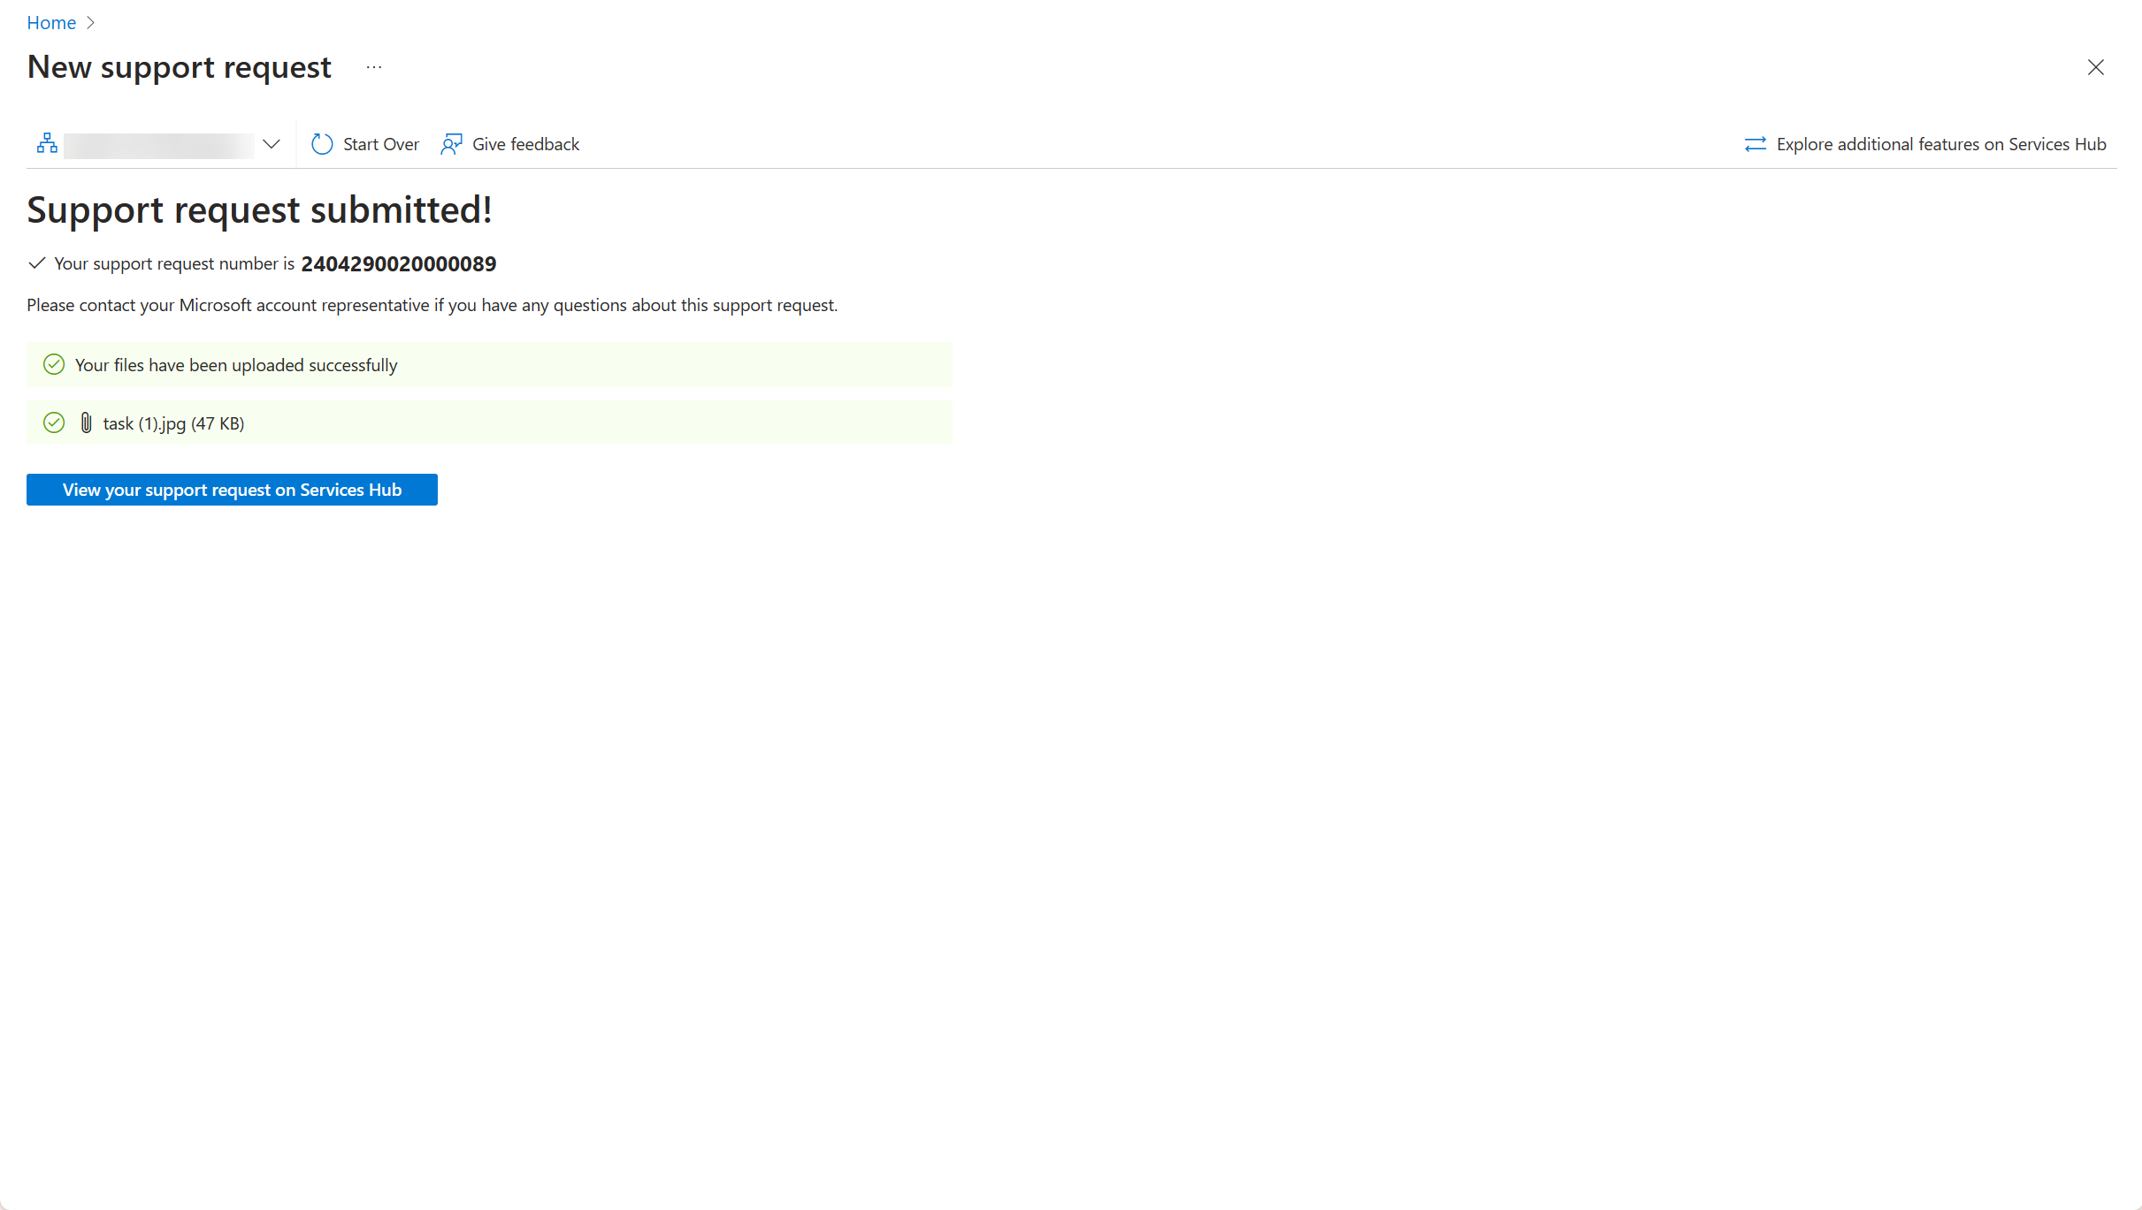Click the green checkmark icon for uploaded file
This screenshot has width=2142, height=1210.
pos(55,423)
